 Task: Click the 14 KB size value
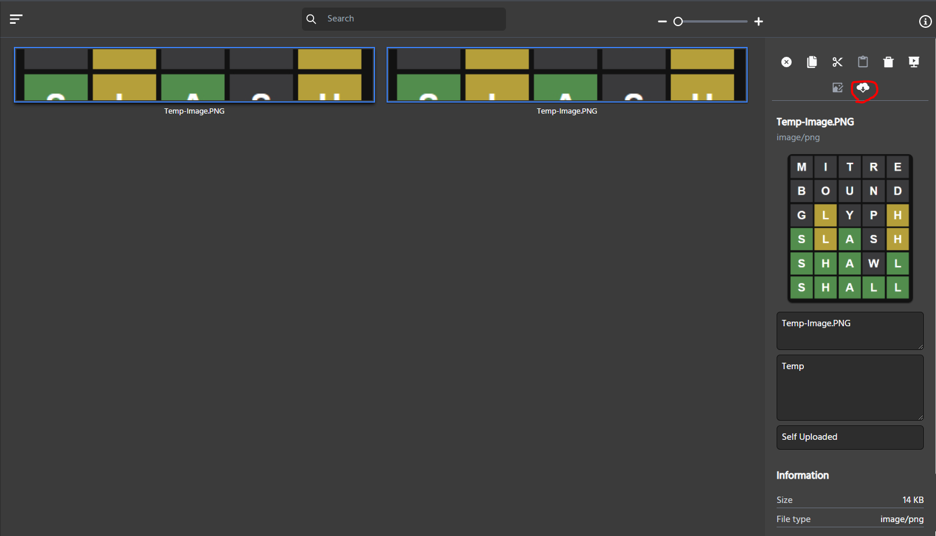click(913, 499)
